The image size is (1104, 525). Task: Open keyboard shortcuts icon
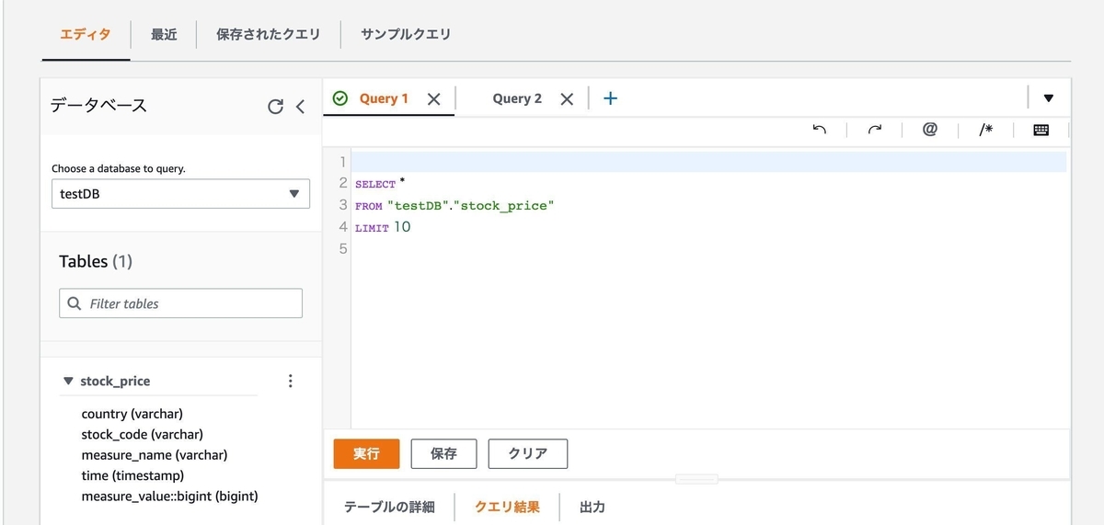(1041, 130)
